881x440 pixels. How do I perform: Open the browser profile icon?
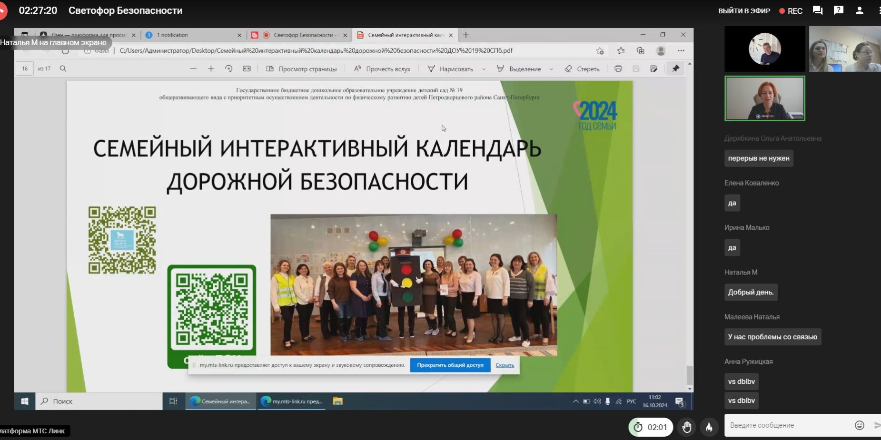[x=661, y=50]
